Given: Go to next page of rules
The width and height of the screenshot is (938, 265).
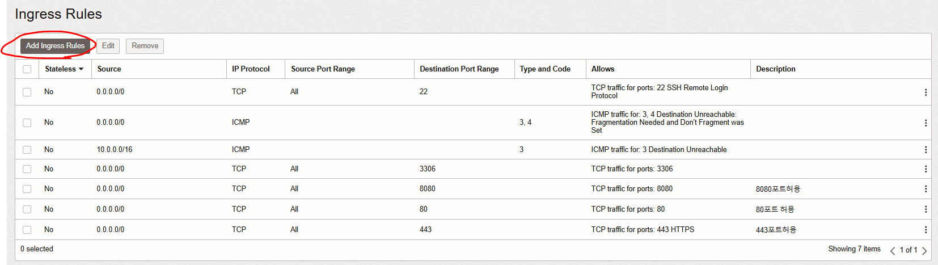Looking at the screenshot, I should click(x=924, y=250).
